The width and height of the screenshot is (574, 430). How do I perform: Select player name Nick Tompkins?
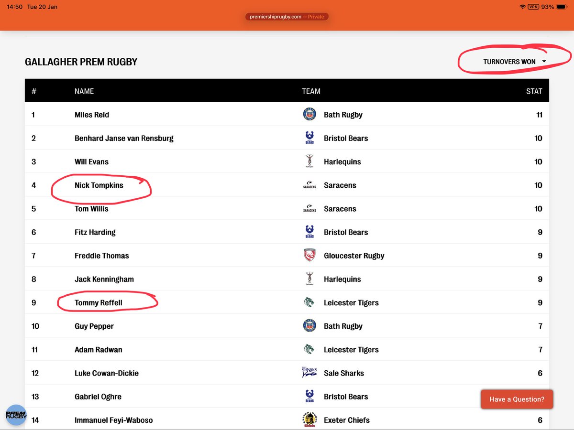click(99, 185)
